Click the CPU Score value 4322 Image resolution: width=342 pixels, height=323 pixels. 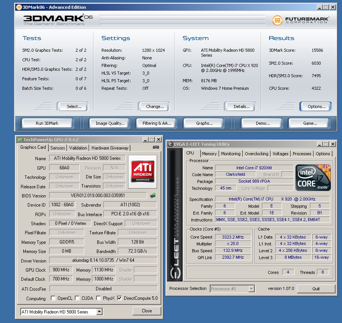(316, 88)
